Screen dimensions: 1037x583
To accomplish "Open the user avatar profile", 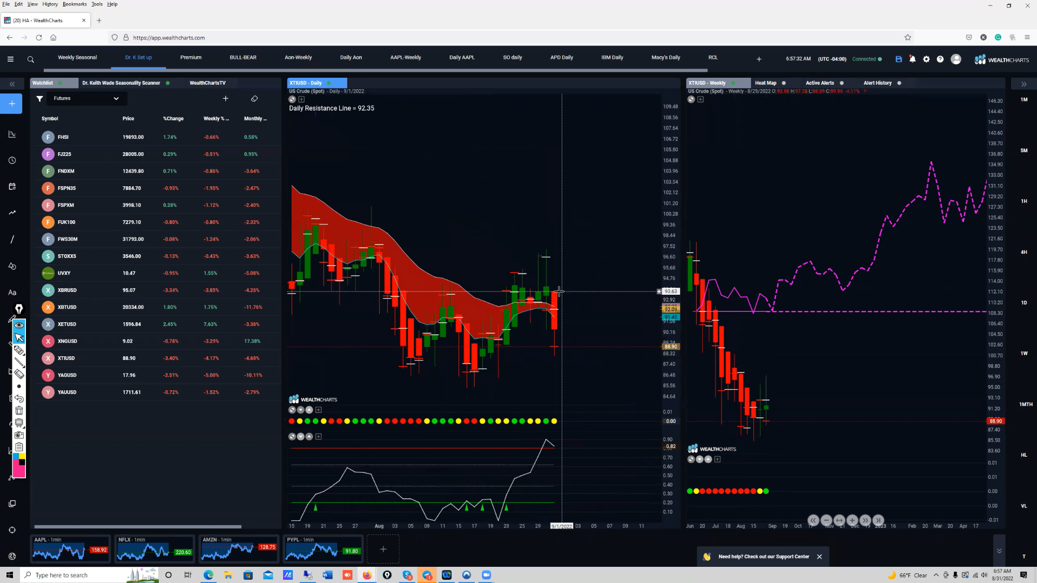I will (956, 59).
